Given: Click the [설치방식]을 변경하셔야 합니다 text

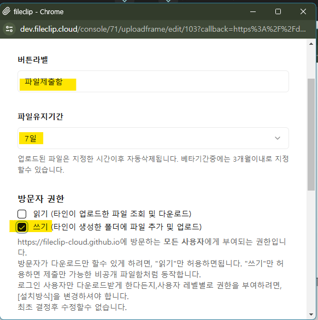Looking at the screenshot, I should click(x=73, y=296).
